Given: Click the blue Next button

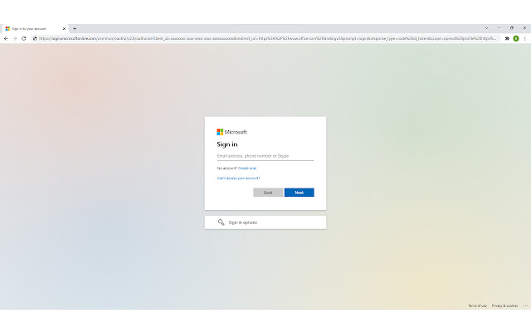Looking at the screenshot, I should 299,193.
